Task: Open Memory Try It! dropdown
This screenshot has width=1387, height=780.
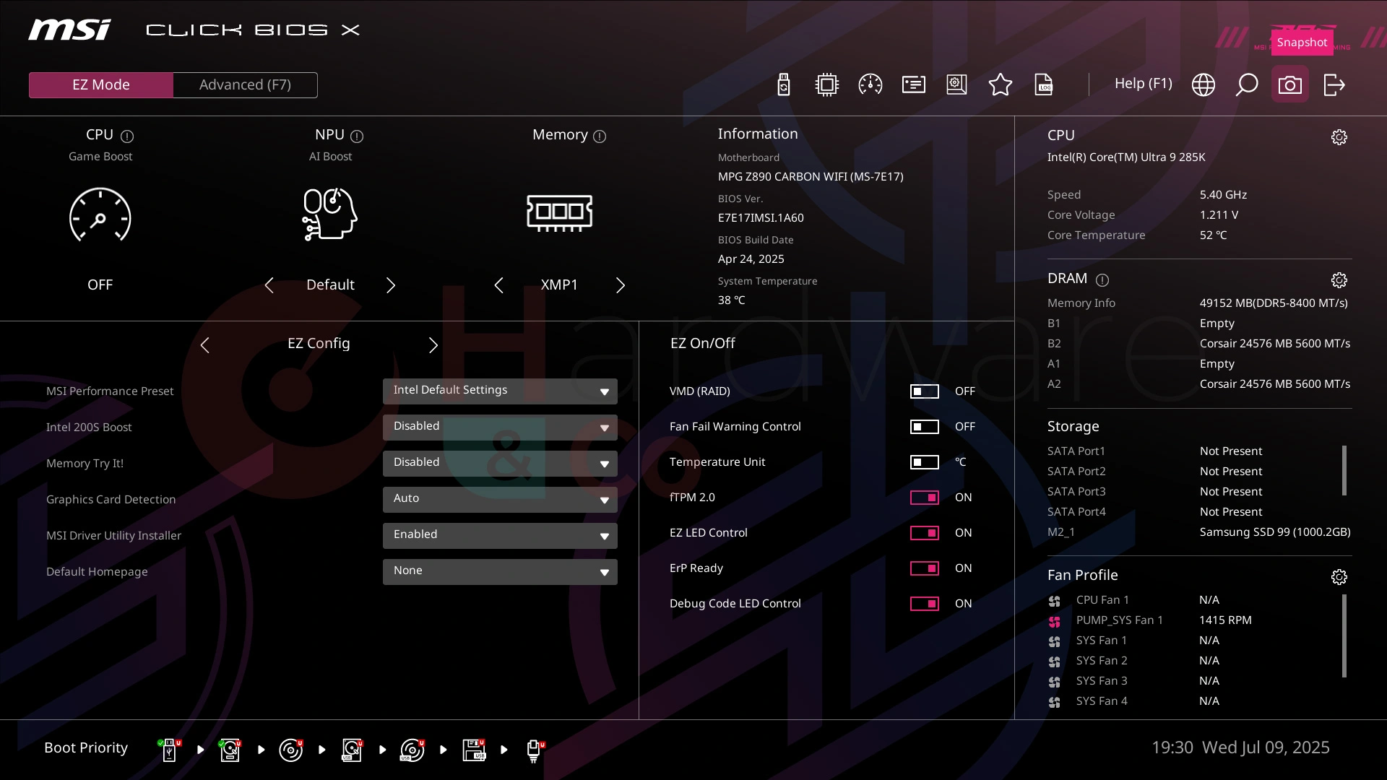Action: pos(500,463)
